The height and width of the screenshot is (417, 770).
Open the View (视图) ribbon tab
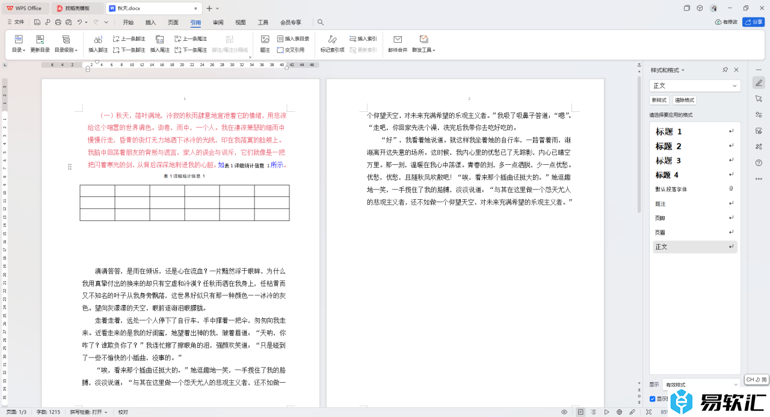pos(241,22)
